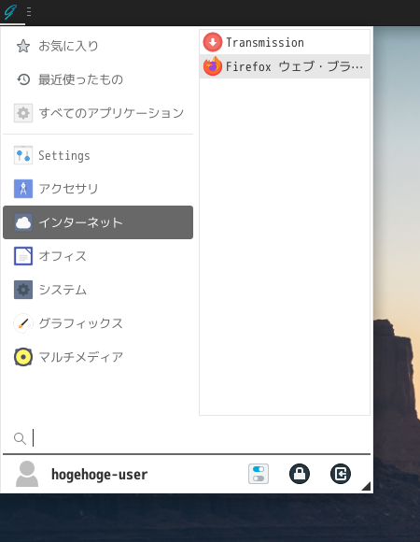Image resolution: width=420 pixels, height=542 pixels.
Task: Click the panel separator handle icon
Action: tap(29, 12)
